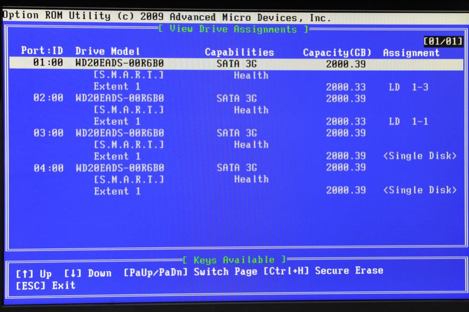Click SATA 3G capability of drive 04:00
469x312 pixels.
237,167
